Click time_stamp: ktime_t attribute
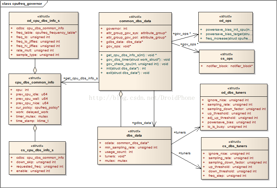 point(32,121)
